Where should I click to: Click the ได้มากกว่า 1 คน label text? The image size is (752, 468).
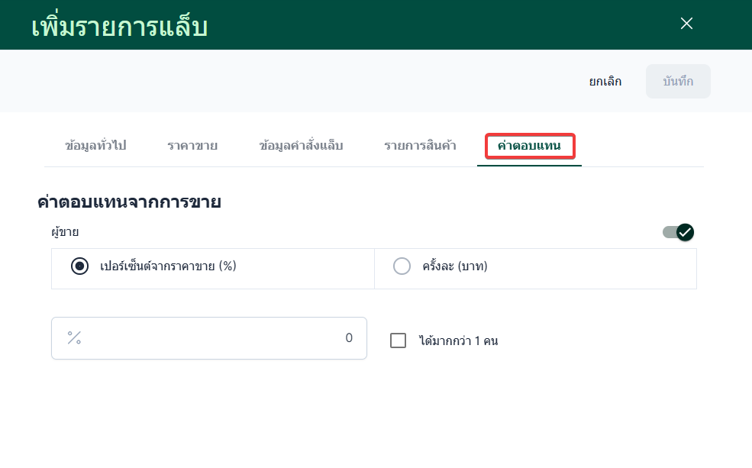(x=458, y=341)
